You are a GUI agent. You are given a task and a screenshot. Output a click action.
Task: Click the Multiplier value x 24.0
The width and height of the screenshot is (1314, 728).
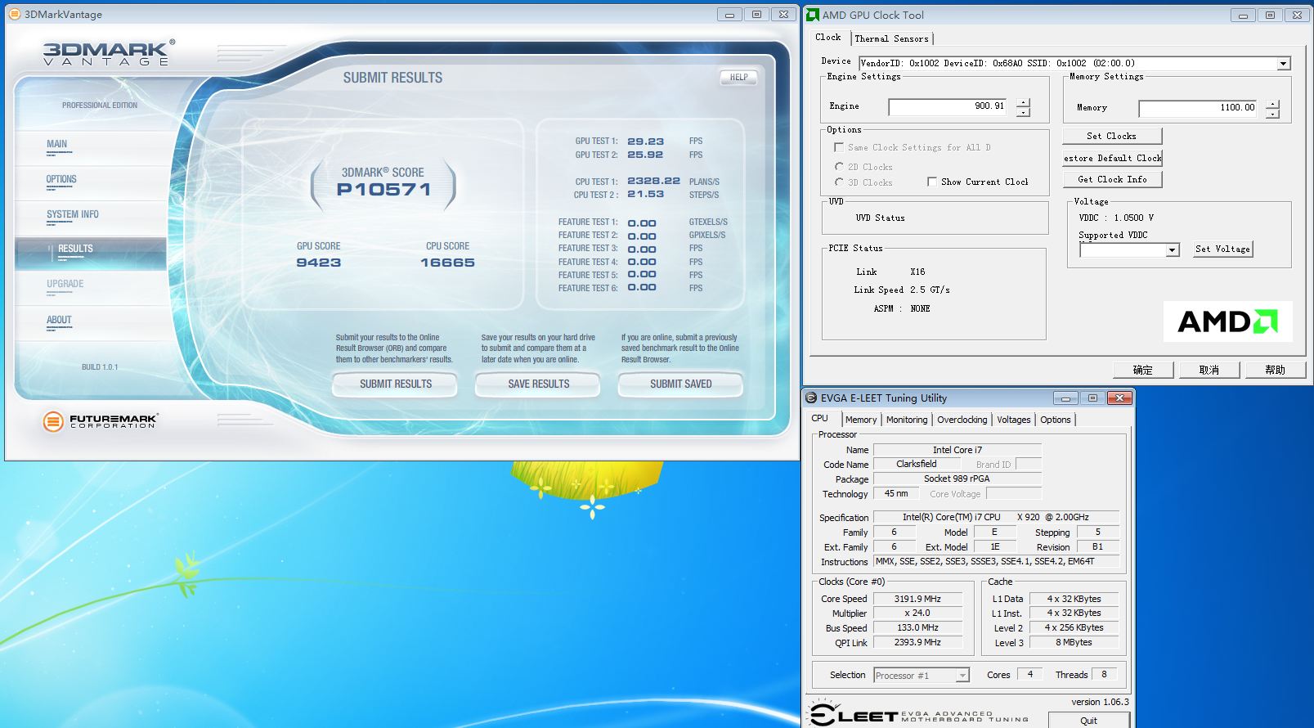click(917, 613)
